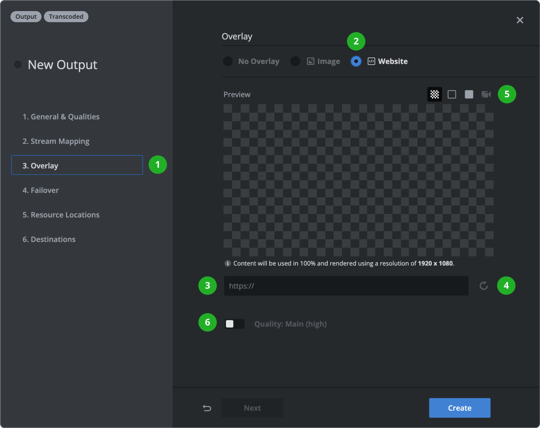540x428 pixels.
Task: Click the undo arrow beside Next
Action: [x=207, y=408]
